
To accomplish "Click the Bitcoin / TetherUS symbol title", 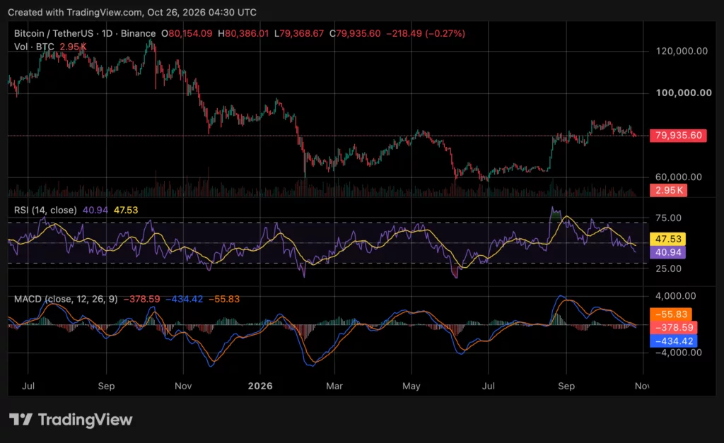I will (52, 33).
